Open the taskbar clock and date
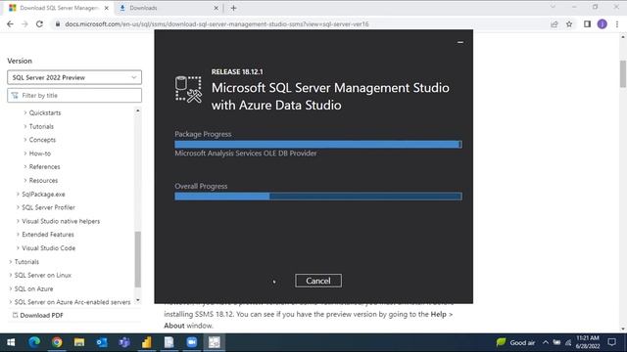Viewport: 627px width, 352px height. click(x=588, y=342)
